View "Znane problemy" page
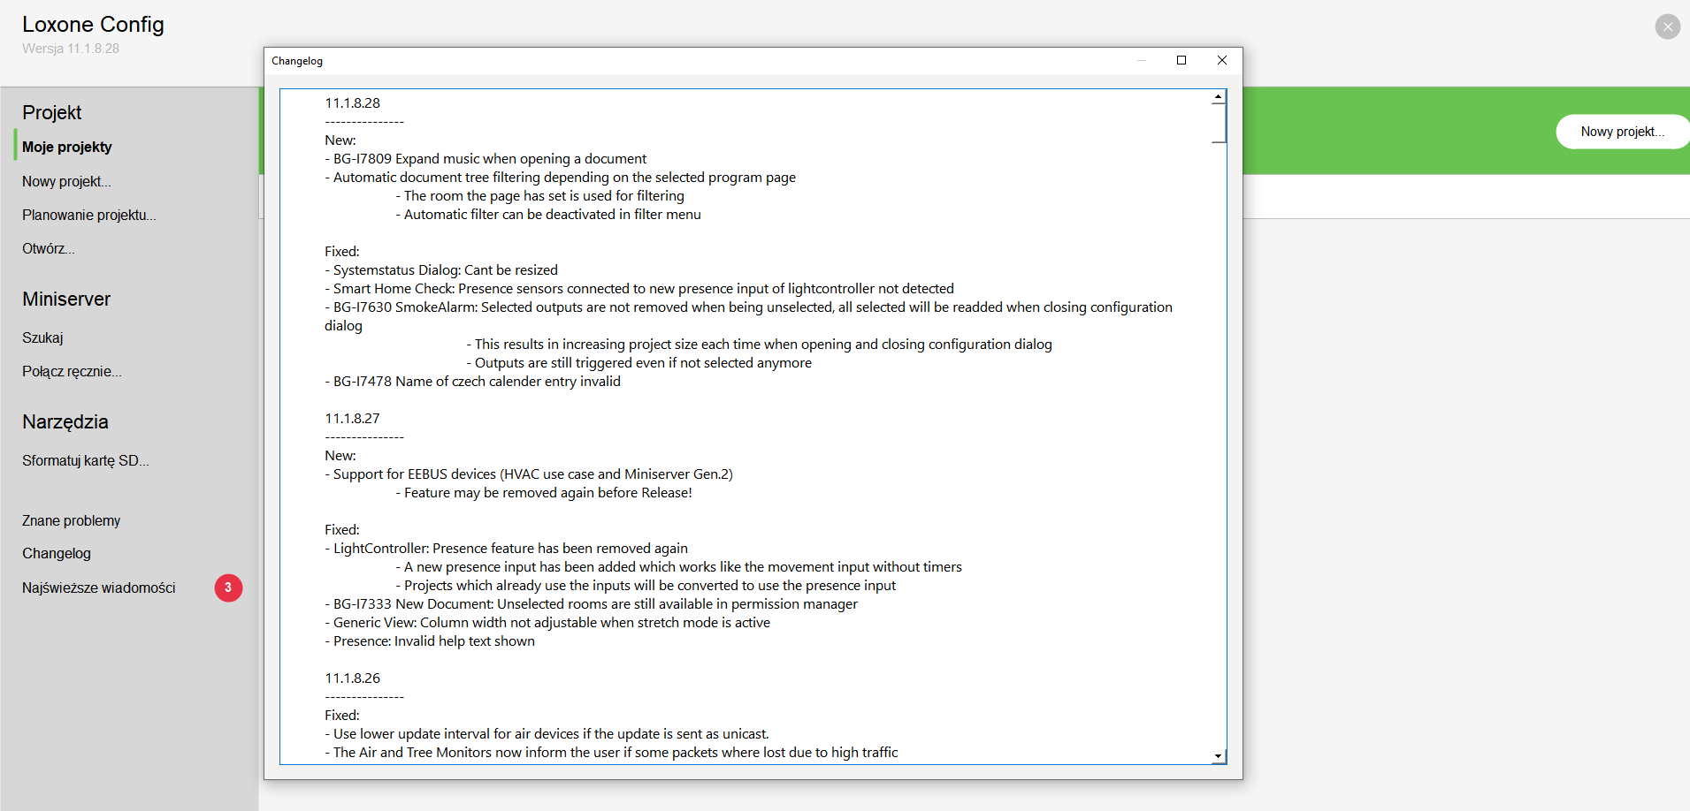The image size is (1690, 811). point(71,520)
